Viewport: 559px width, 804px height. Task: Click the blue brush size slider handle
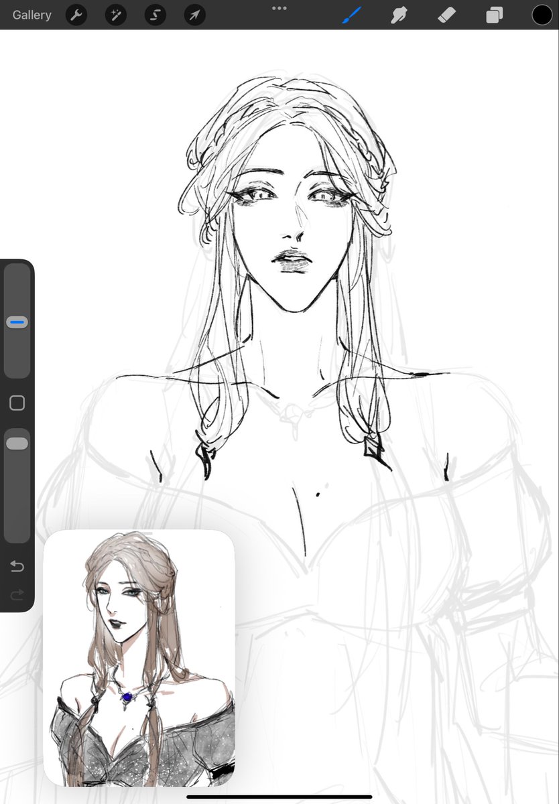point(17,322)
